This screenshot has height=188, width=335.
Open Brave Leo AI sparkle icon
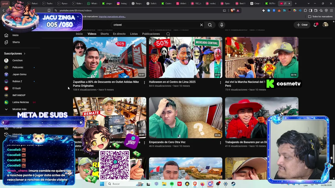point(321,10)
